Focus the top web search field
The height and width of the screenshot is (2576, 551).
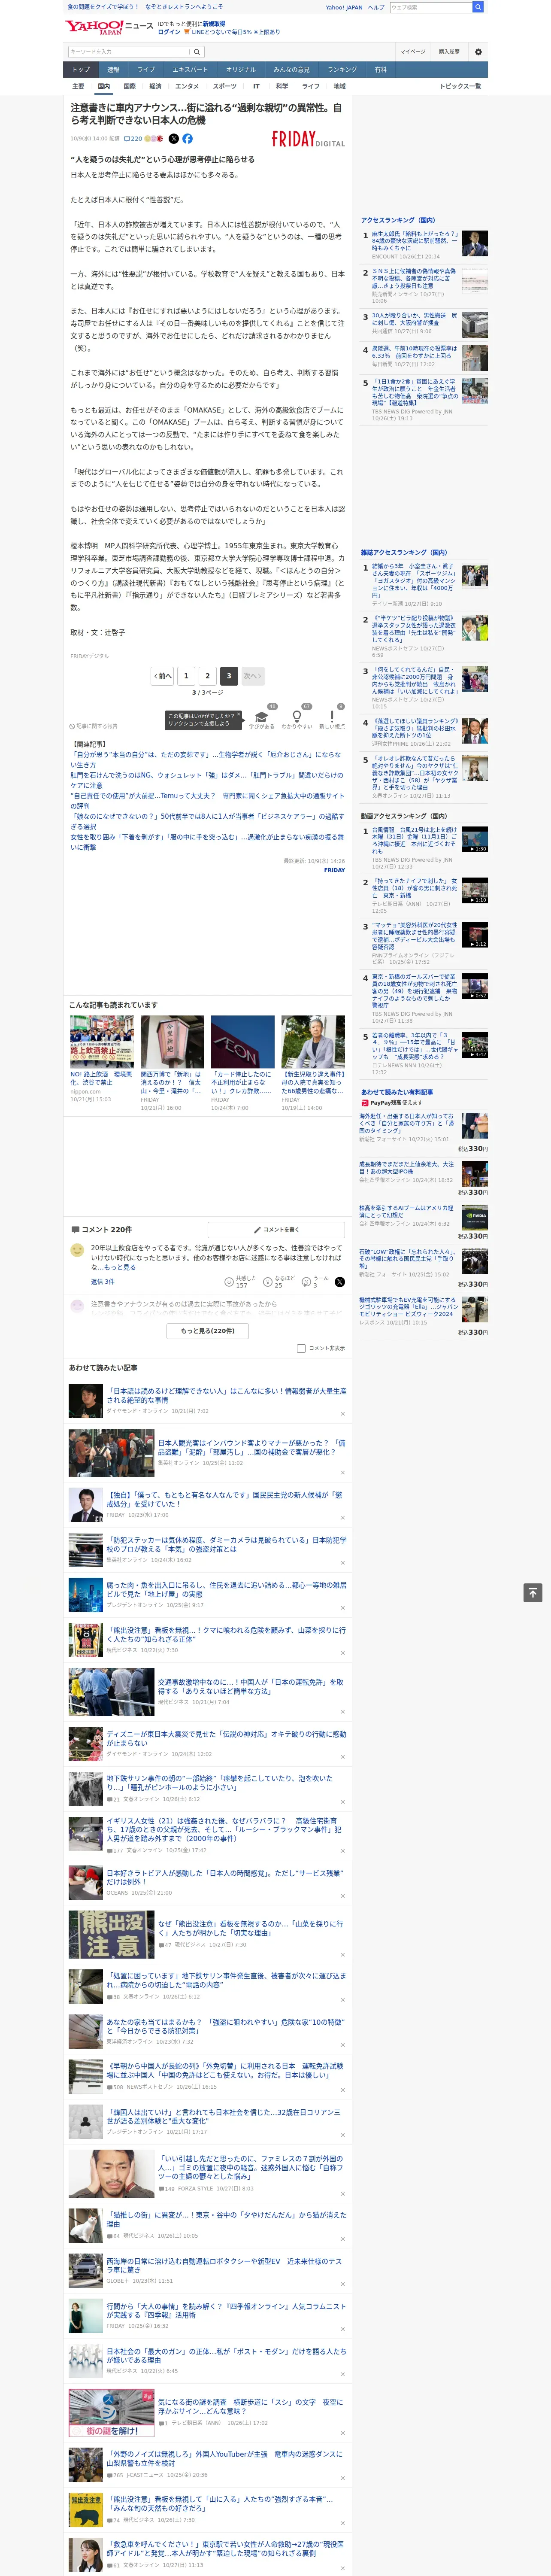[x=431, y=7]
